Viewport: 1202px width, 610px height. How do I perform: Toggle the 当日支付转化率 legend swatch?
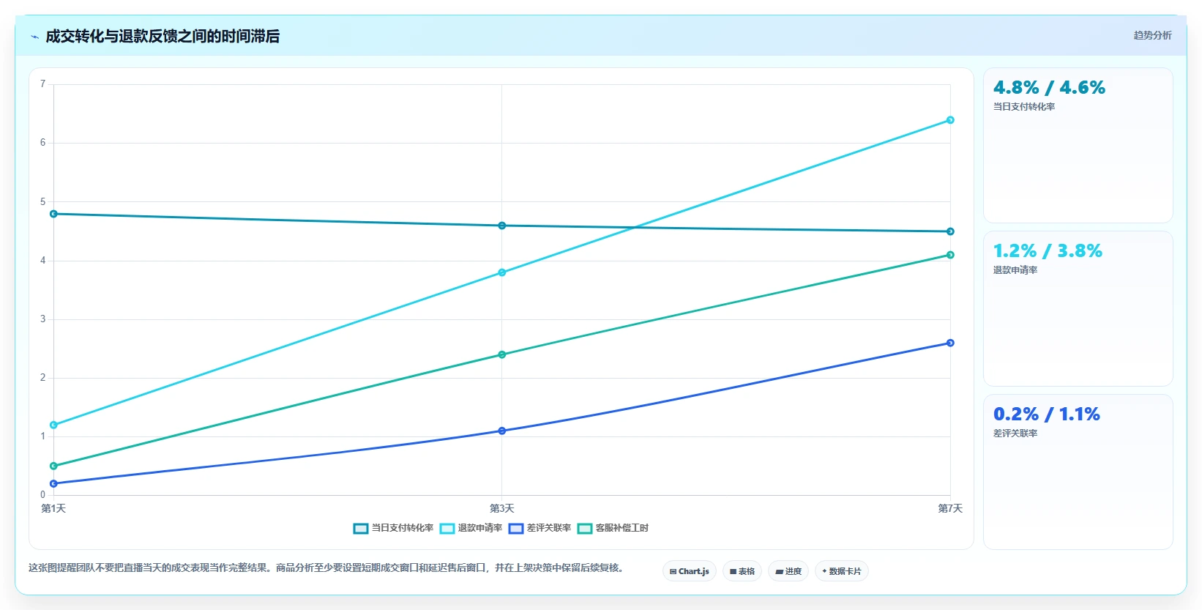coord(360,528)
